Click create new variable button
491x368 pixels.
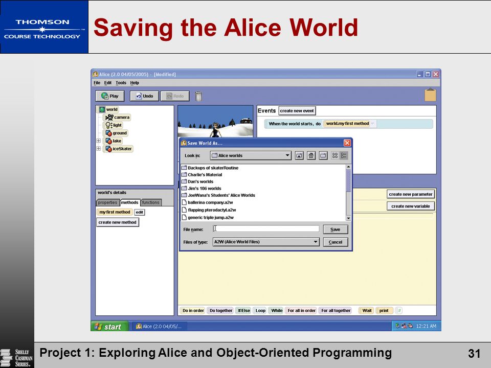(411, 206)
